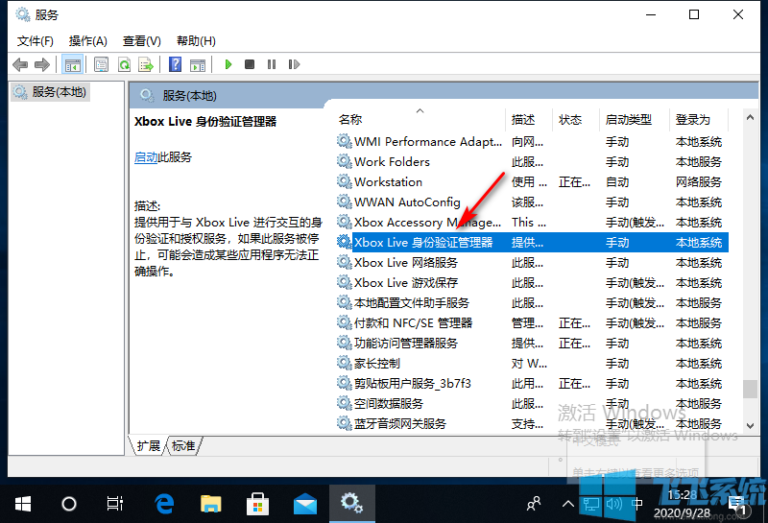Sort by the 登录为 column header

[x=699, y=120]
